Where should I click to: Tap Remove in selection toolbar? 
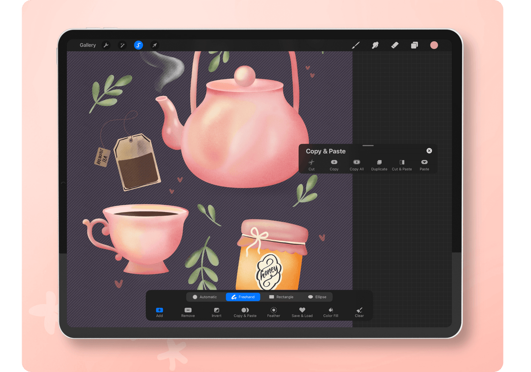[x=188, y=313]
